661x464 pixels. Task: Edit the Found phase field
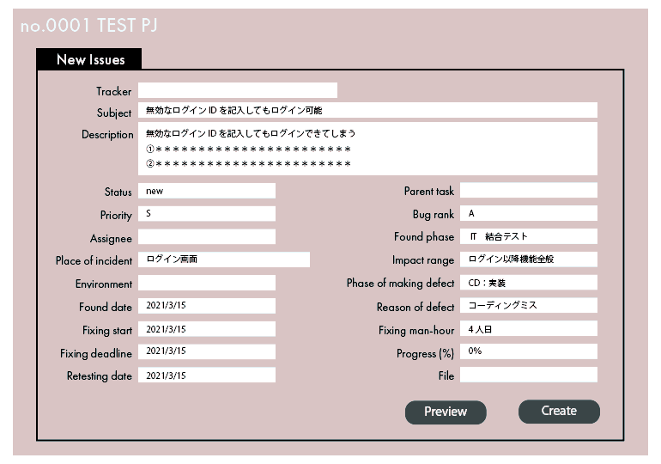[x=528, y=236]
